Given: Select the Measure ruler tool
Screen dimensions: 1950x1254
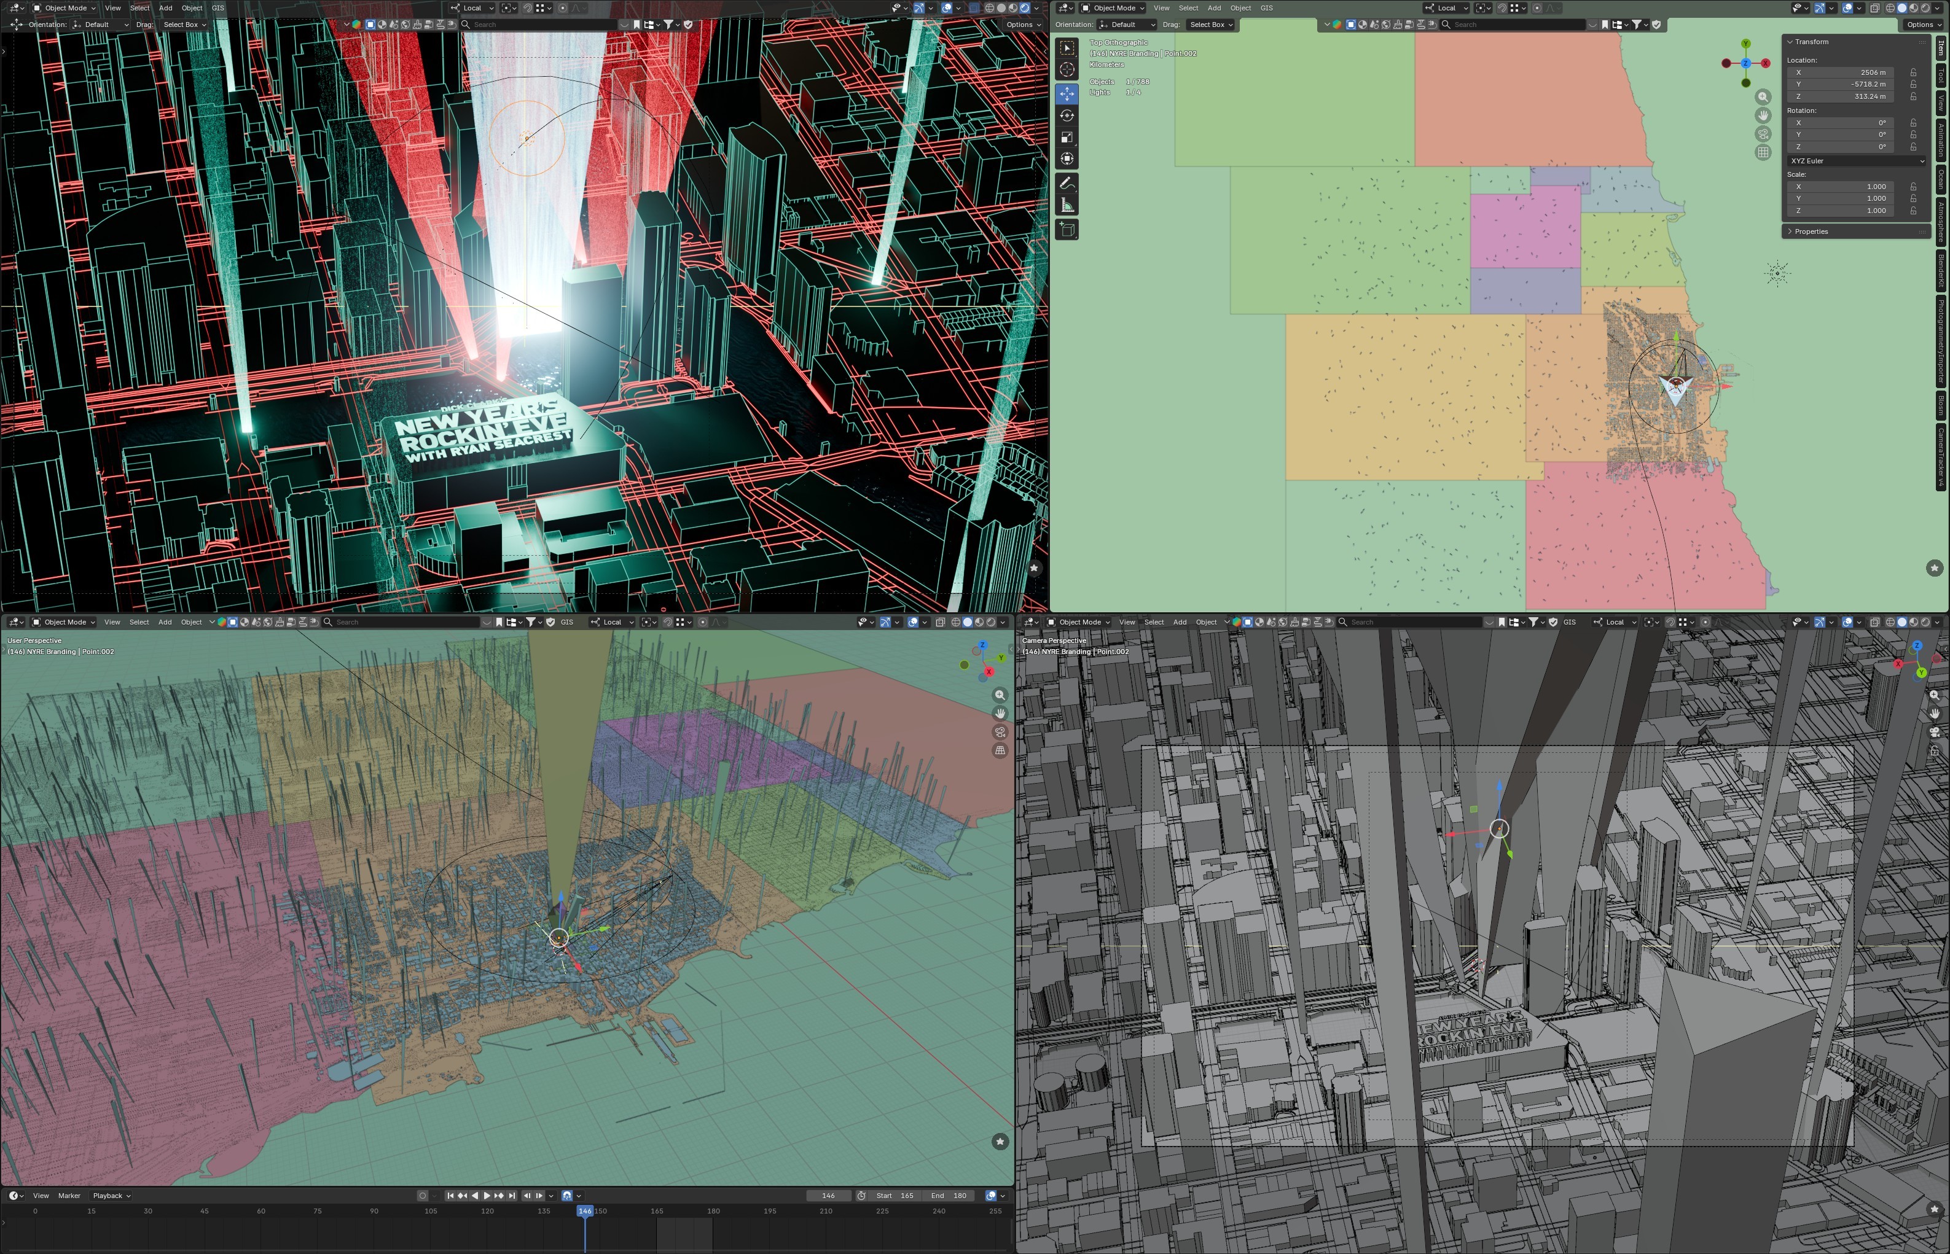Looking at the screenshot, I should pyautogui.click(x=1067, y=205).
